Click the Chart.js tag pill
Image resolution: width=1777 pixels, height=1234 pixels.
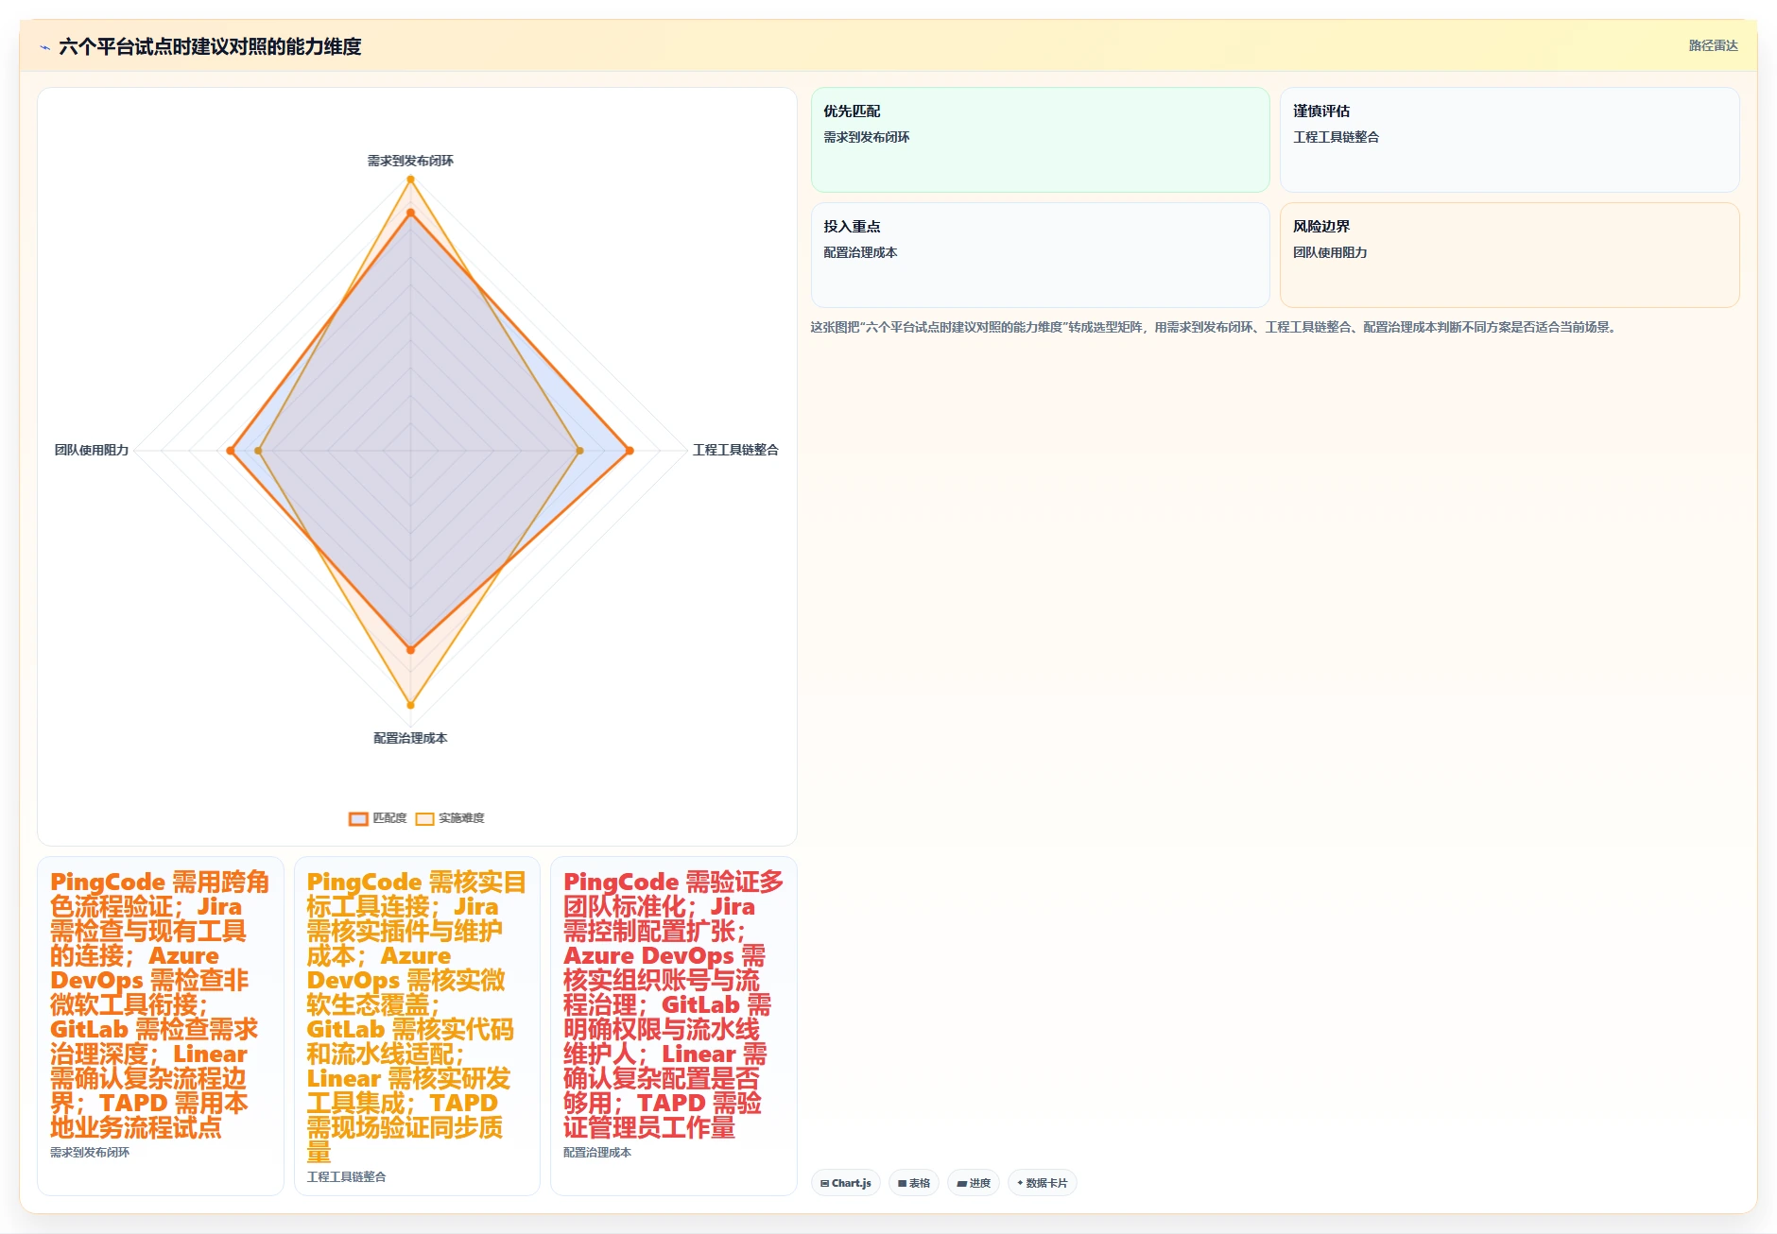pyautogui.click(x=846, y=1183)
